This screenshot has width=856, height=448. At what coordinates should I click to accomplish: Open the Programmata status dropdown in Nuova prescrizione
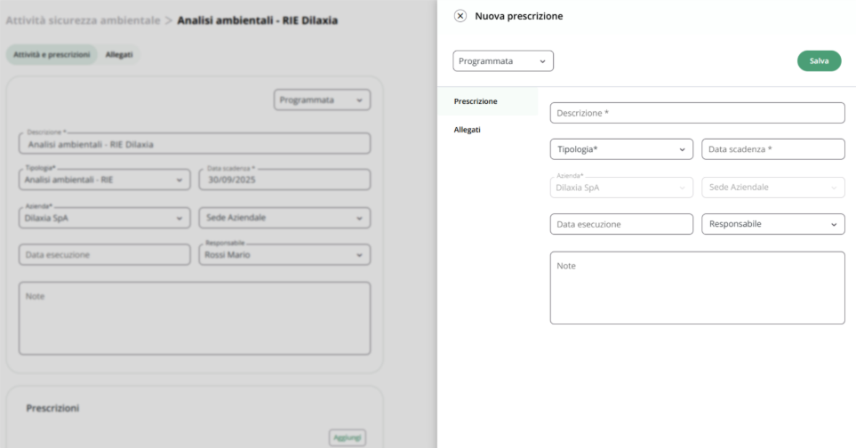point(503,61)
